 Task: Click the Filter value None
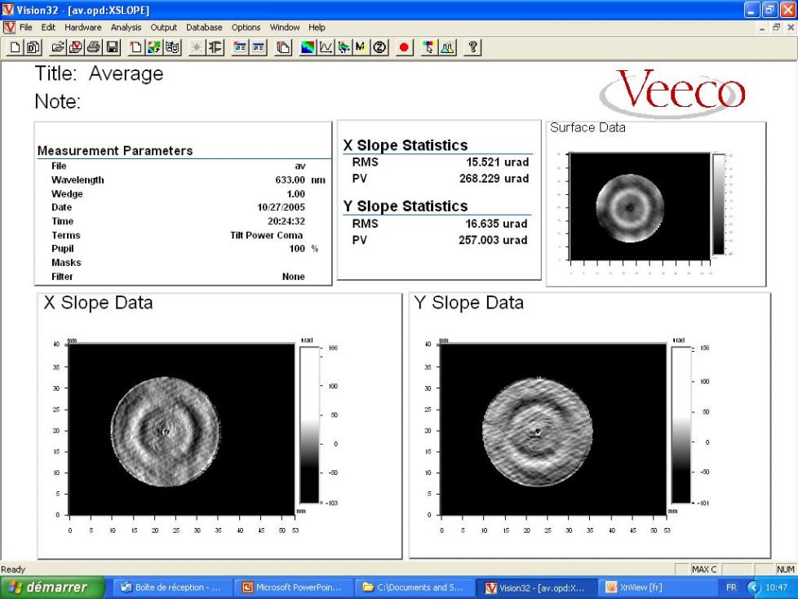tap(293, 277)
